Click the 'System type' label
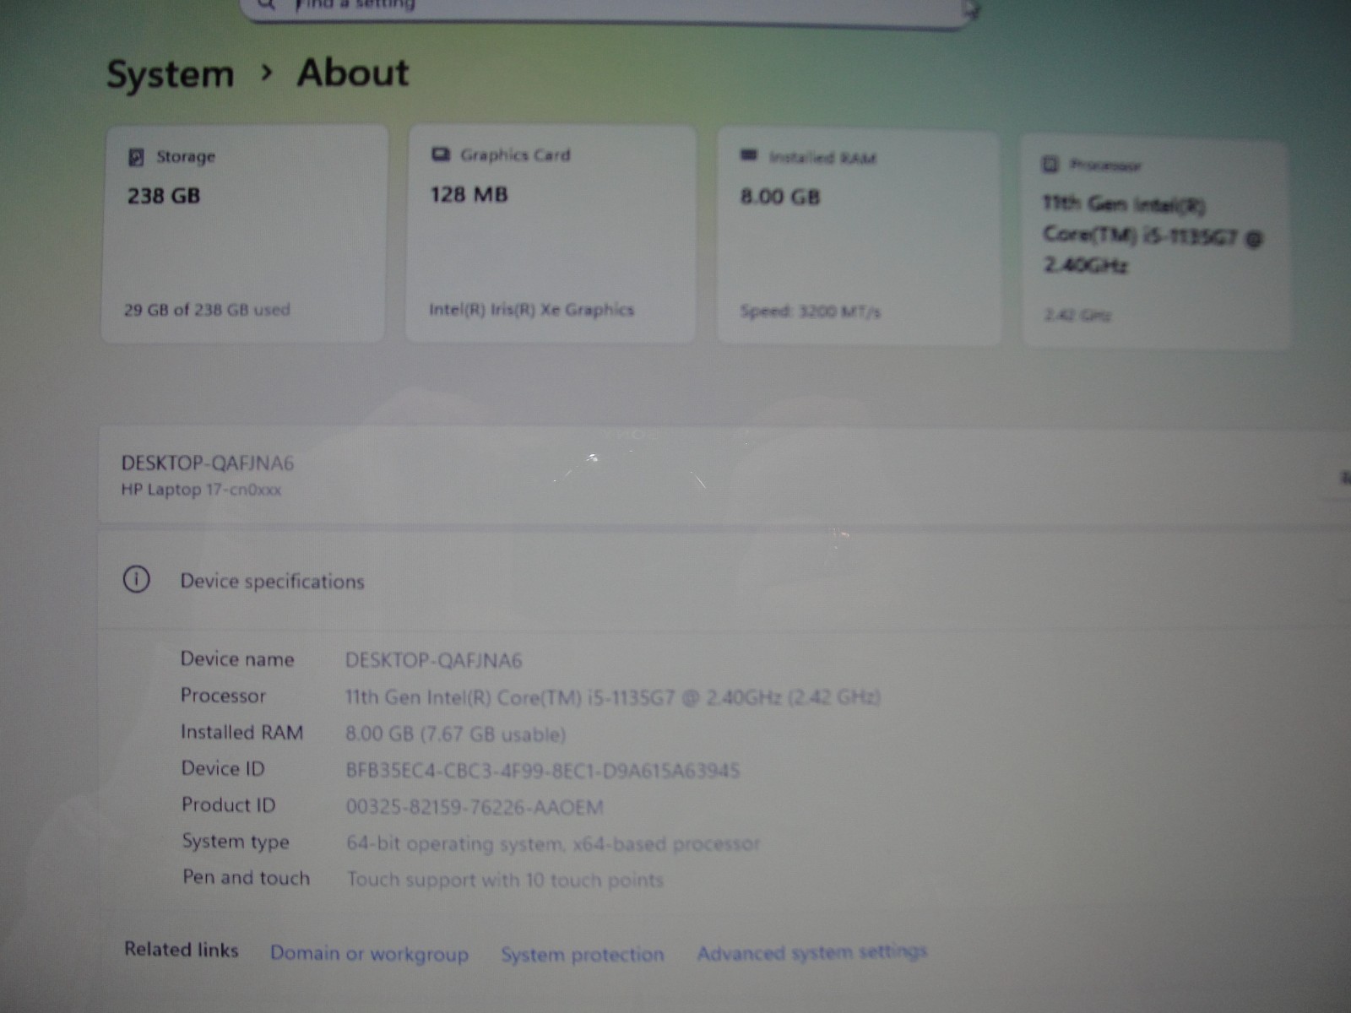The height and width of the screenshot is (1013, 1351). click(x=236, y=842)
